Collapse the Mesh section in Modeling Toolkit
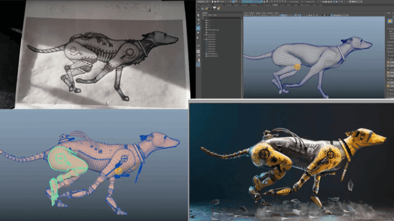Image resolution: width=394 pixels, height=221 pixels. (388, 59)
